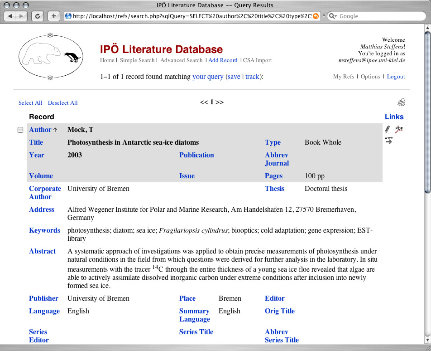
Task: Click the 'Doctoral thesis' value
Action: tap(326, 189)
